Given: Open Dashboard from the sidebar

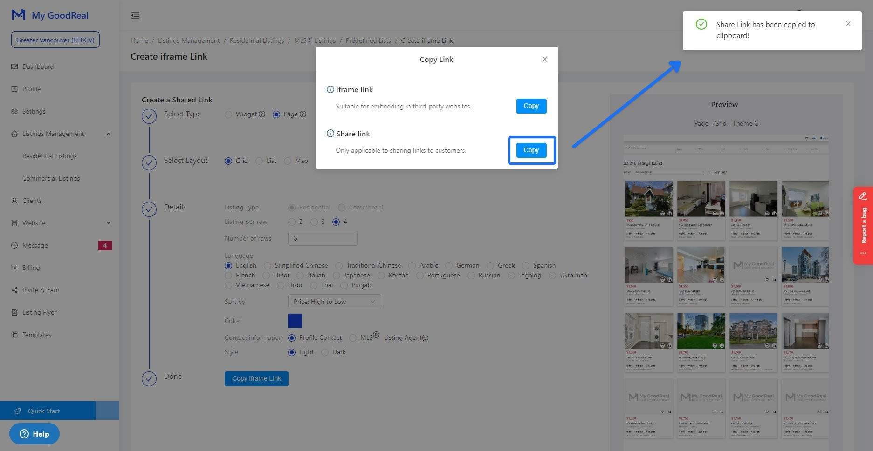Looking at the screenshot, I should pos(38,67).
